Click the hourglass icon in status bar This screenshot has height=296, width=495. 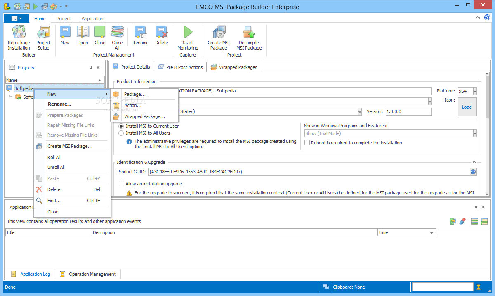[478, 287]
